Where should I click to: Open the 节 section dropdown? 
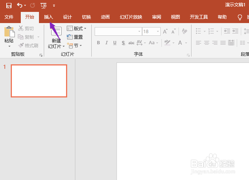point(74,46)
